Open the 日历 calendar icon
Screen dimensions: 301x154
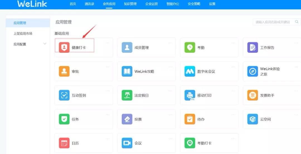click(64, 143)
